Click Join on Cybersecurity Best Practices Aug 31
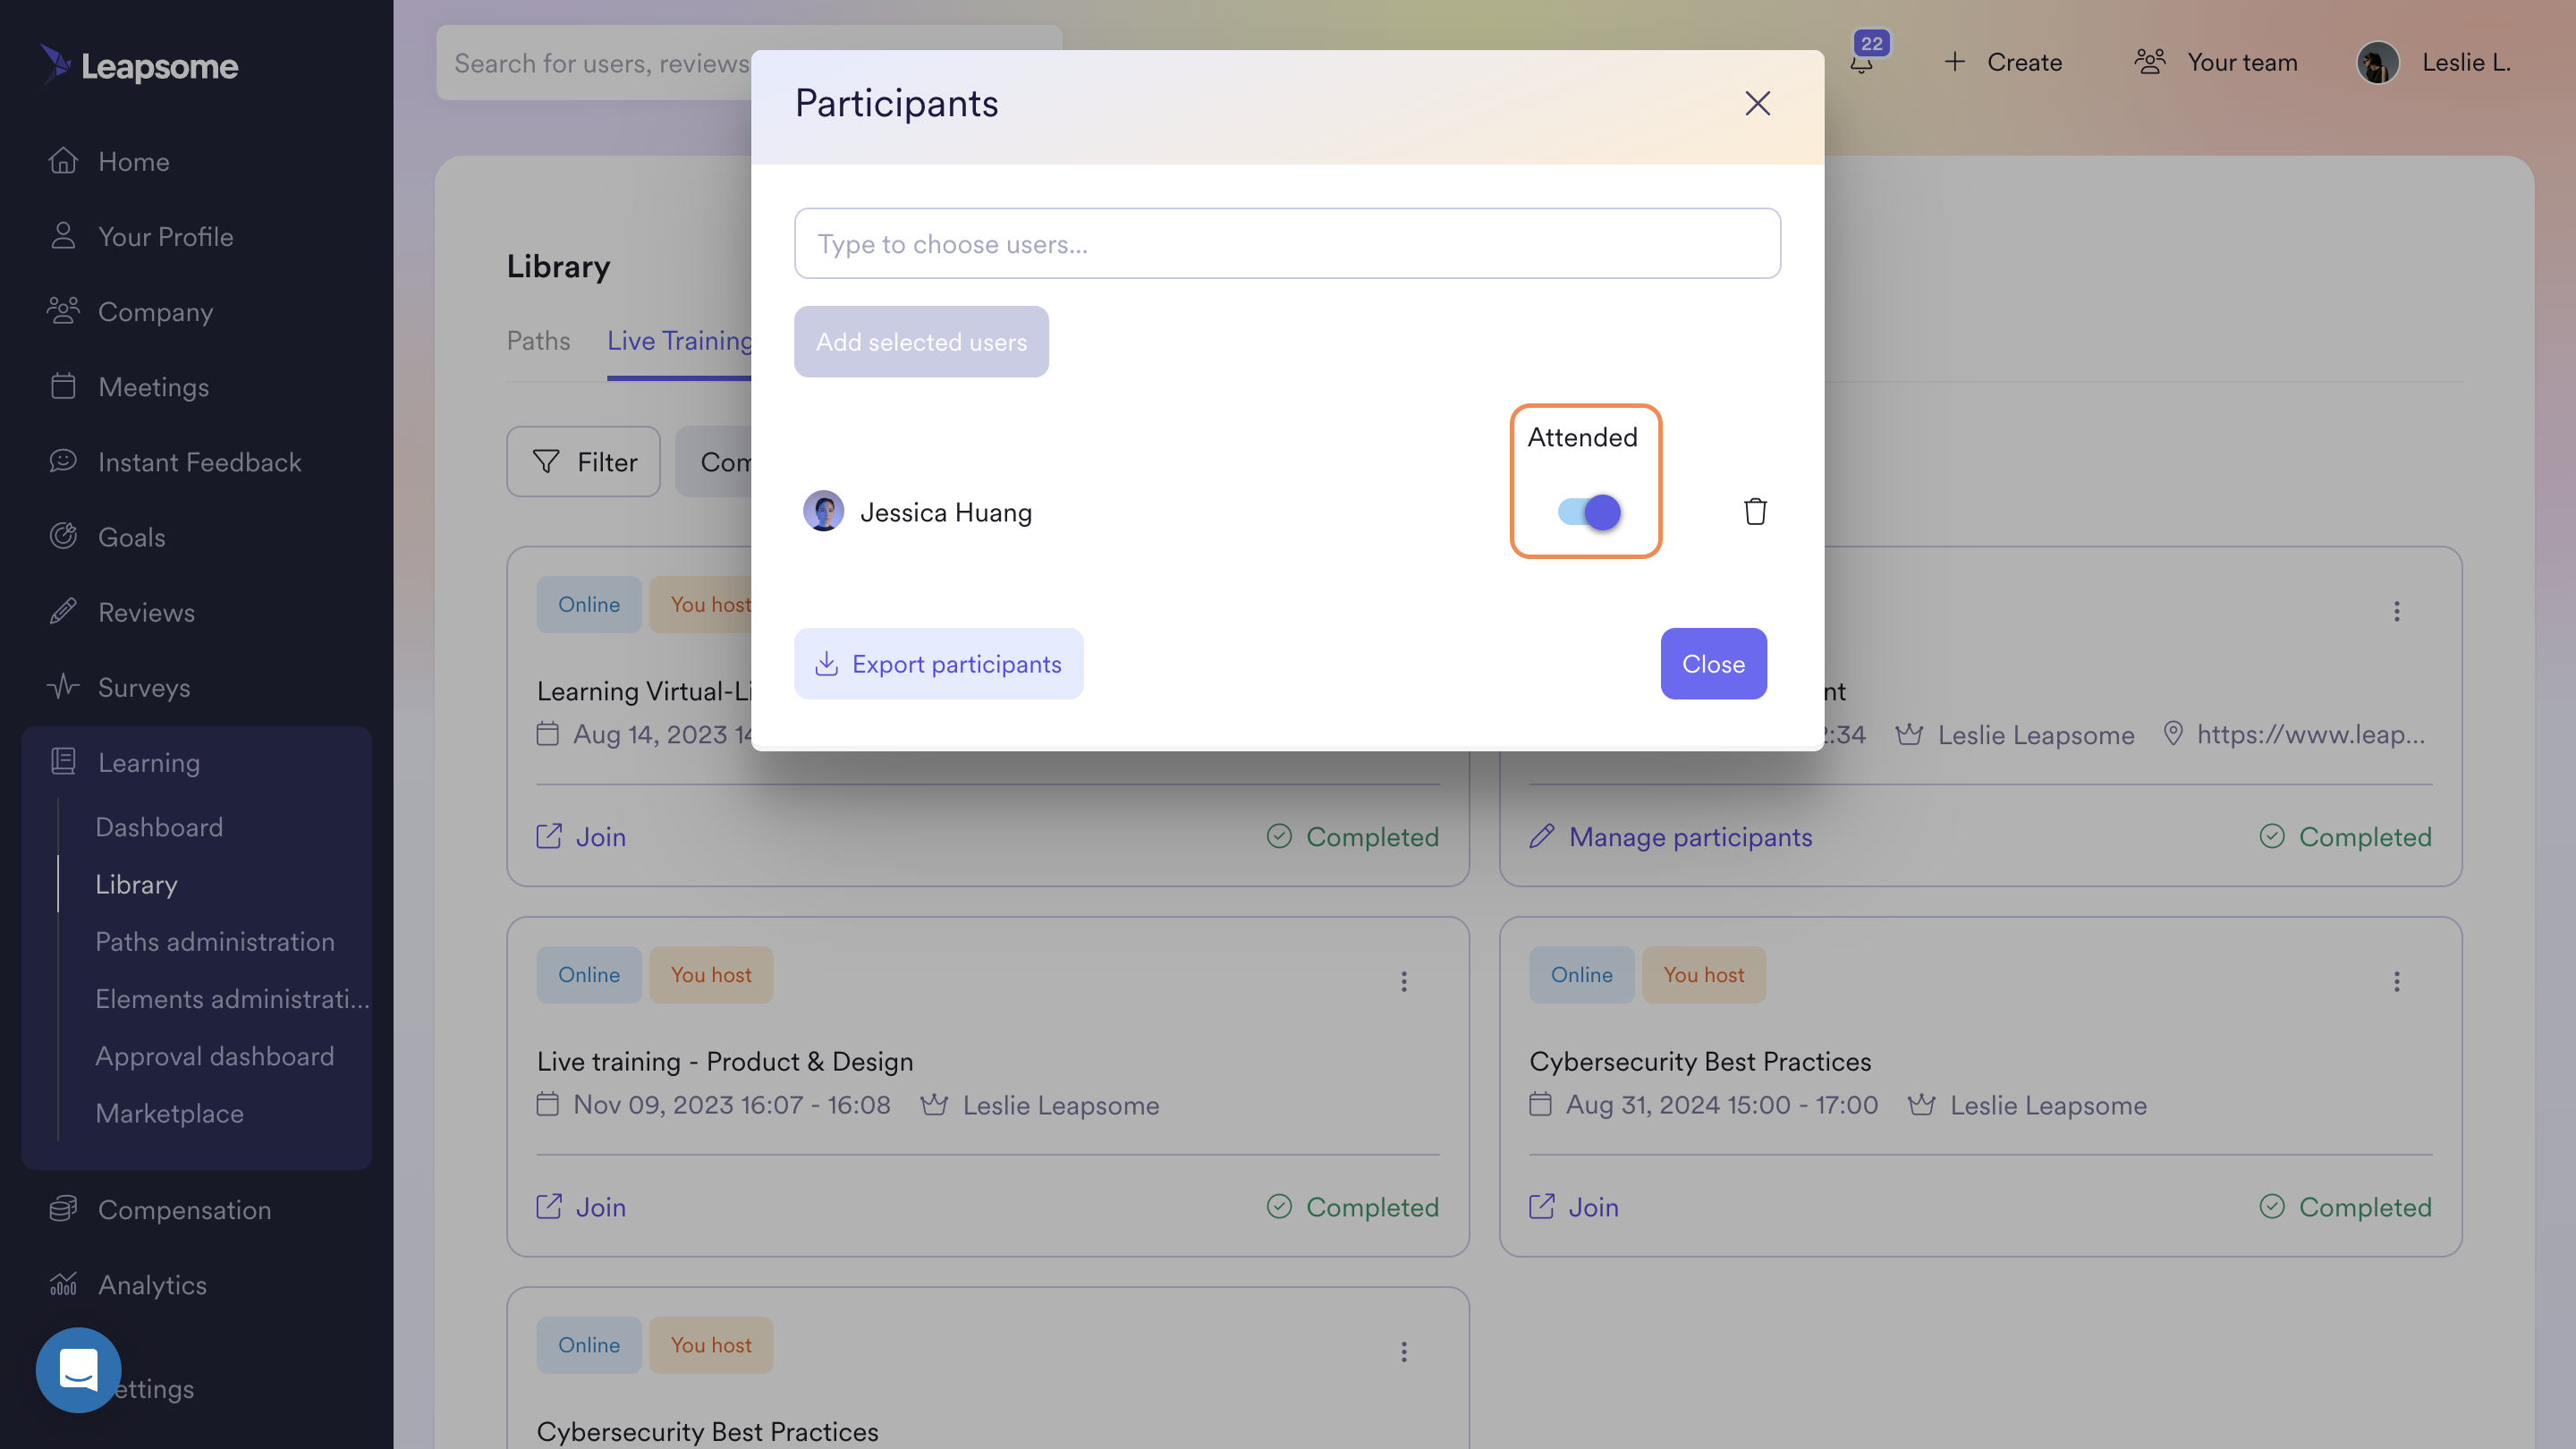Image resolution: width=2576 pixels, height=1449 pixels. 1574,1206
